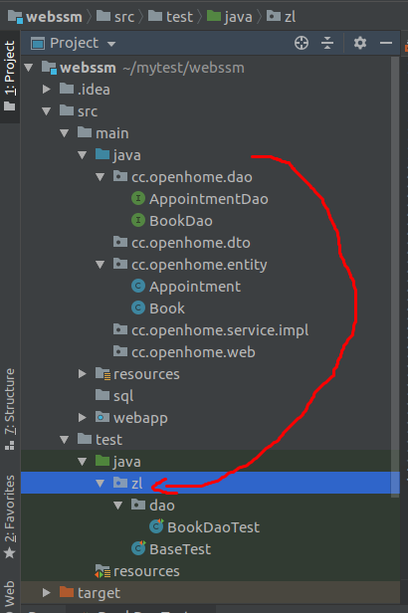Select the BookDaoTest test class icon
The image size is (408, 613).
(156, 526)
